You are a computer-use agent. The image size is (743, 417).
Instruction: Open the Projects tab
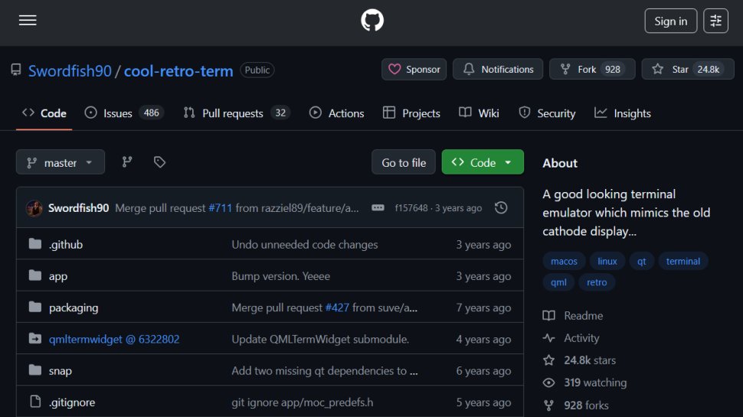pyautogui.click(x=411, y=113)
